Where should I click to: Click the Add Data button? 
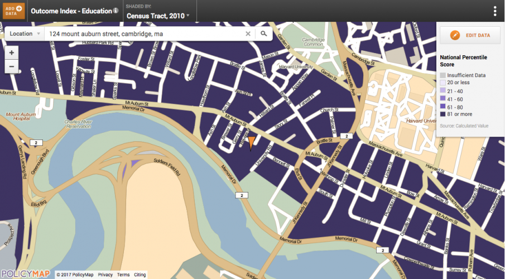[x=14, y=11]
